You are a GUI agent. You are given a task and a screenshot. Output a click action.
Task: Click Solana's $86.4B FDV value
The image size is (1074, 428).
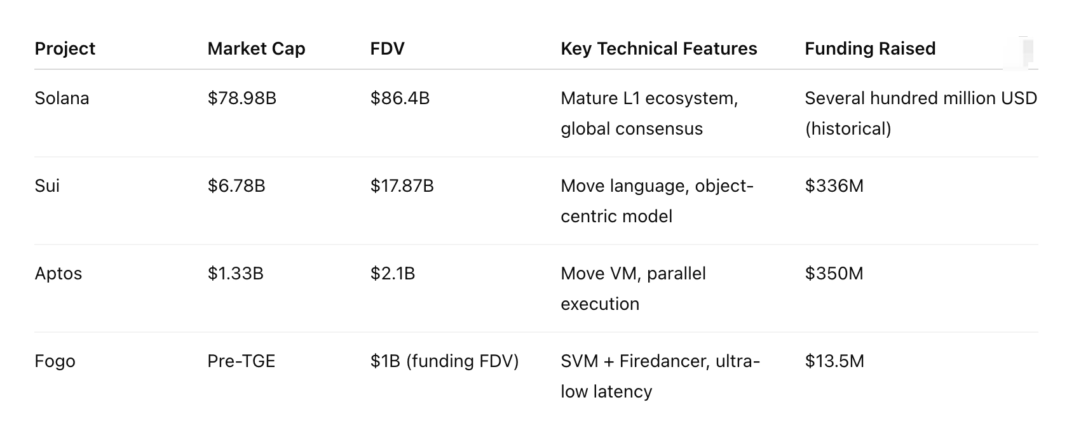pos(400,98)
